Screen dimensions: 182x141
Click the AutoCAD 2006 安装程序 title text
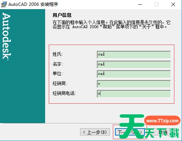33,4
